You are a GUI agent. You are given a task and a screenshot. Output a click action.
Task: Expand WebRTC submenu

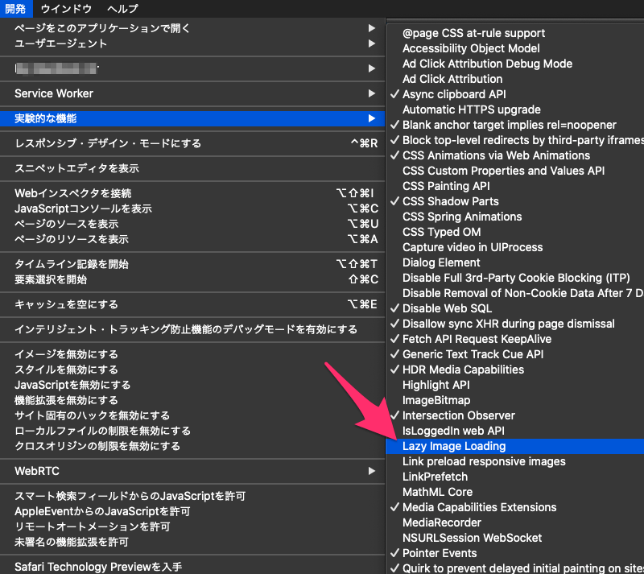[192, 471]
